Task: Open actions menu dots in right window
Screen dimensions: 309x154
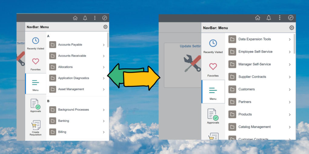Action: pyautogui.click(x=279, y=18)
